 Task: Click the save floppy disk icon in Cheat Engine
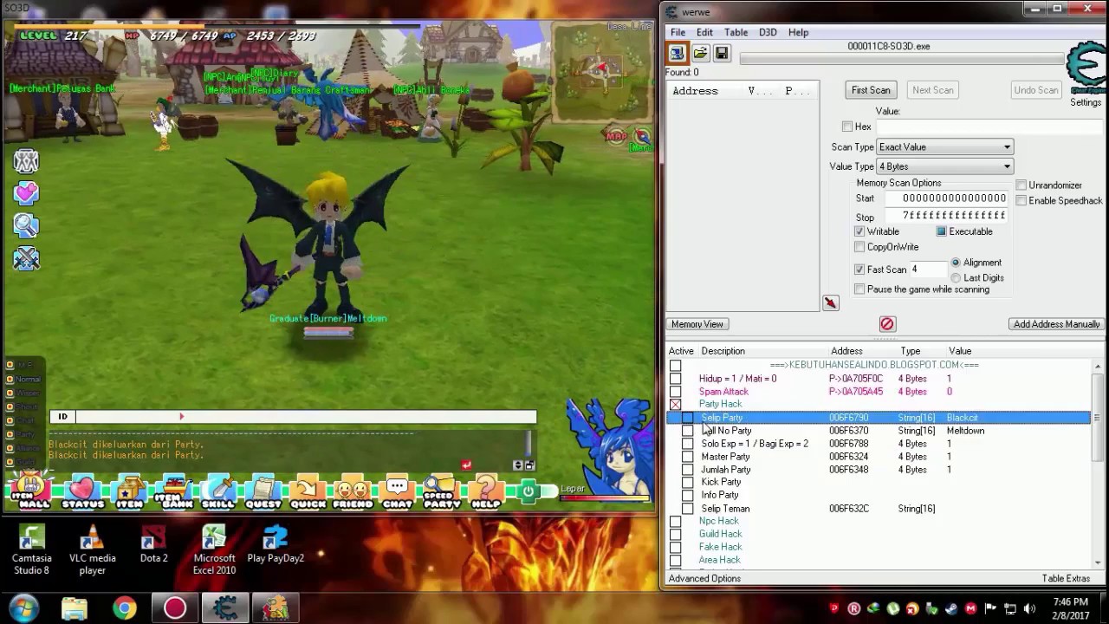pos(722,54)
